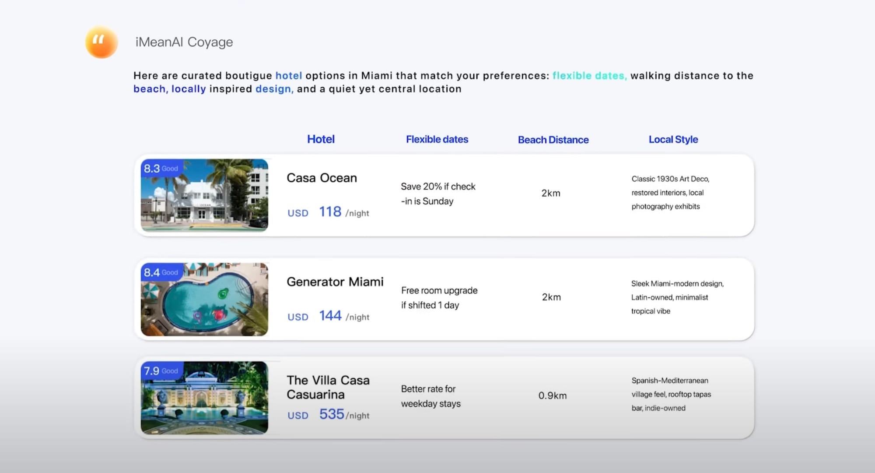Click the USD 118 per night price
Viewport: 875px width, 473px height.
(328, 212)
